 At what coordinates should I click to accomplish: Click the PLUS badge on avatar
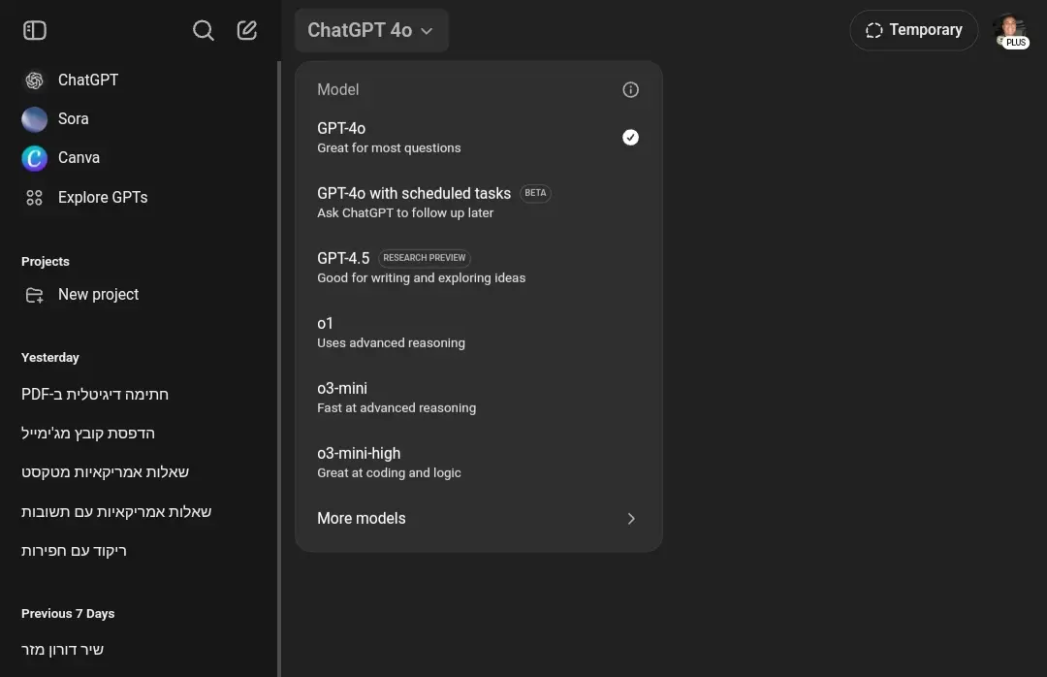(1016, 42)
